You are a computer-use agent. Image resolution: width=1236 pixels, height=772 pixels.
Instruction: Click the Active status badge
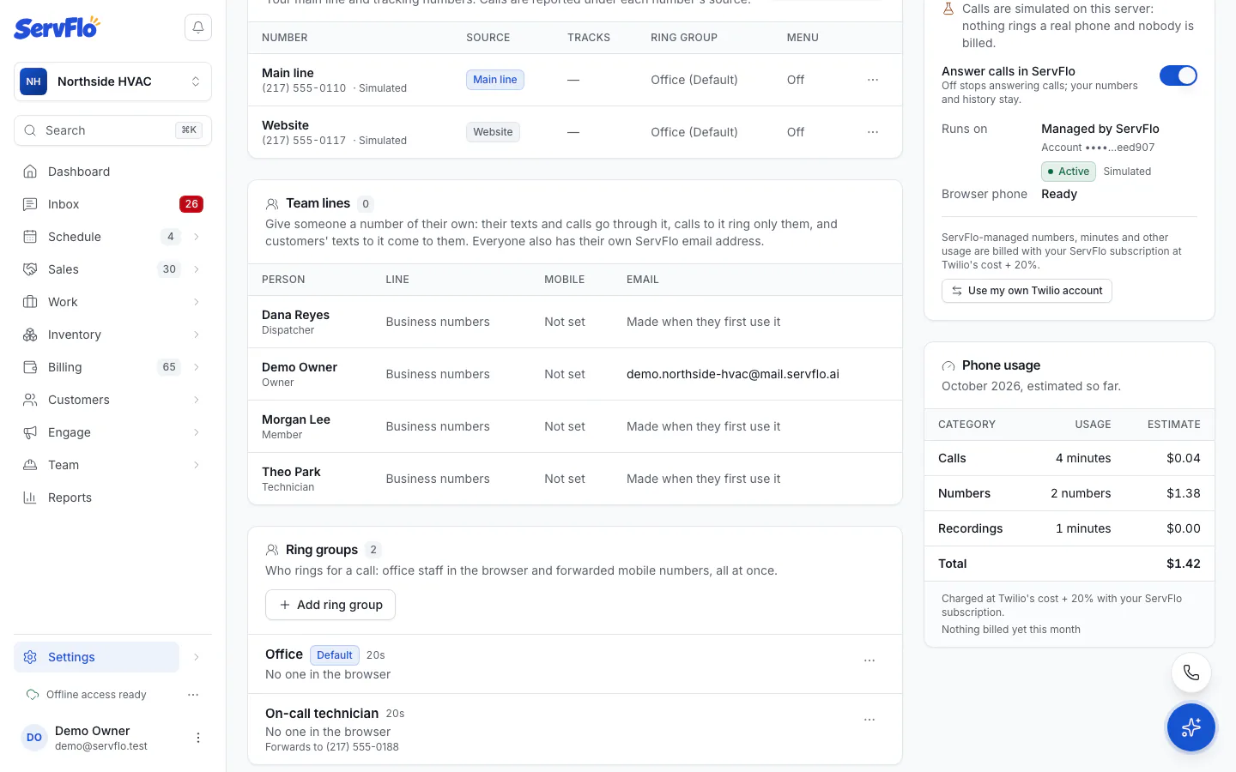tap(1069, 172)
